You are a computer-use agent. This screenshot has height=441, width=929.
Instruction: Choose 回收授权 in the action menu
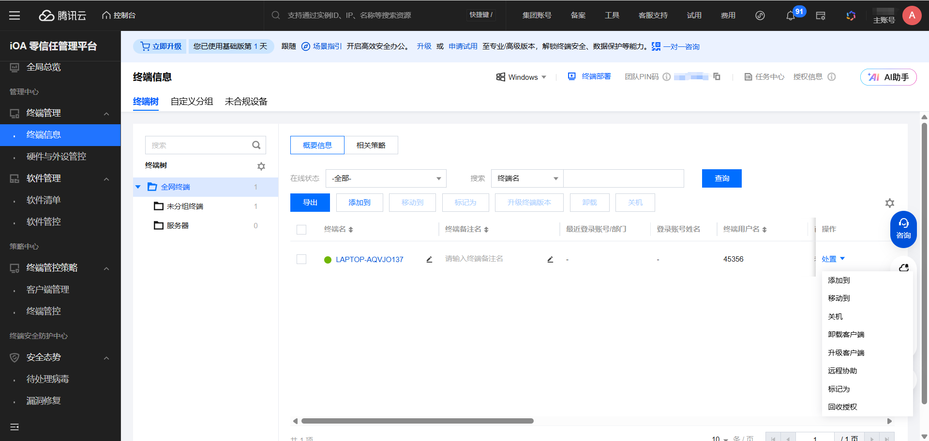(842, 407)
